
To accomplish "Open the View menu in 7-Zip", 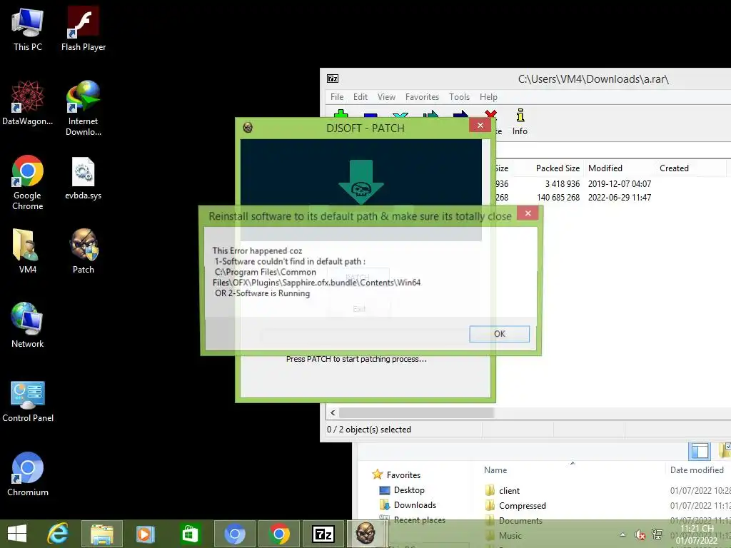I will 386,97.
